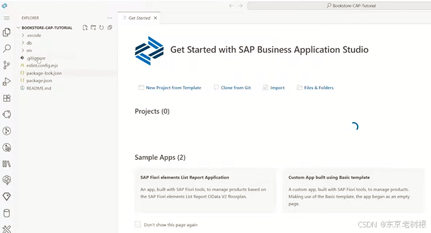Screen dimensions: 431x233
Task: Open the library books icon in the activity bar
Action: coord(7,164)
